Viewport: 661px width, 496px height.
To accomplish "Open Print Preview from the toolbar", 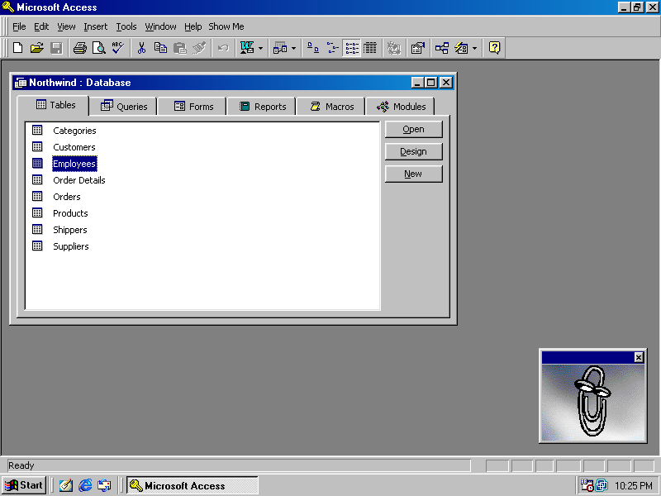I will [x=99, y=48].
